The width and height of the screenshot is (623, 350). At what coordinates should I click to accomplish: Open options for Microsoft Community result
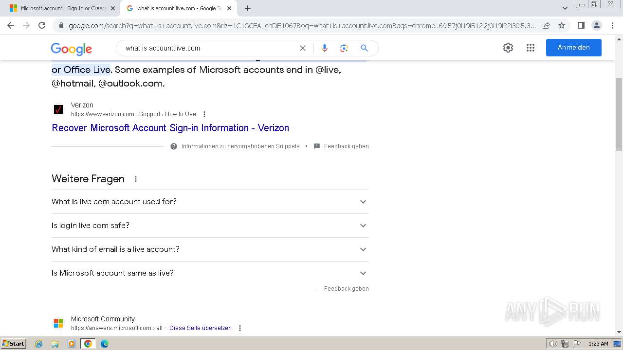[x=240, y=328]
